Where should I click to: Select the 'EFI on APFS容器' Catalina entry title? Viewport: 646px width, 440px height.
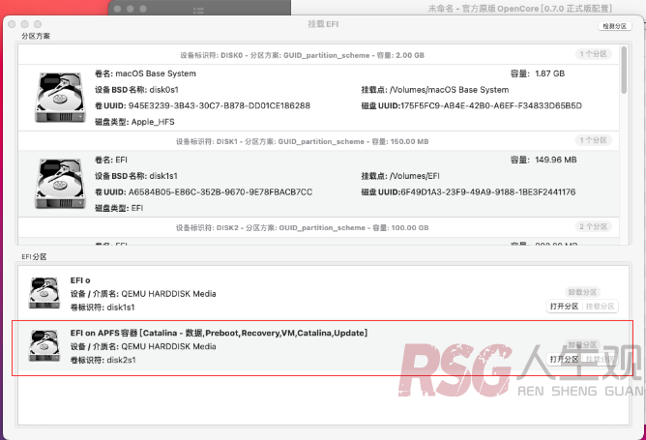pos(219,333)
